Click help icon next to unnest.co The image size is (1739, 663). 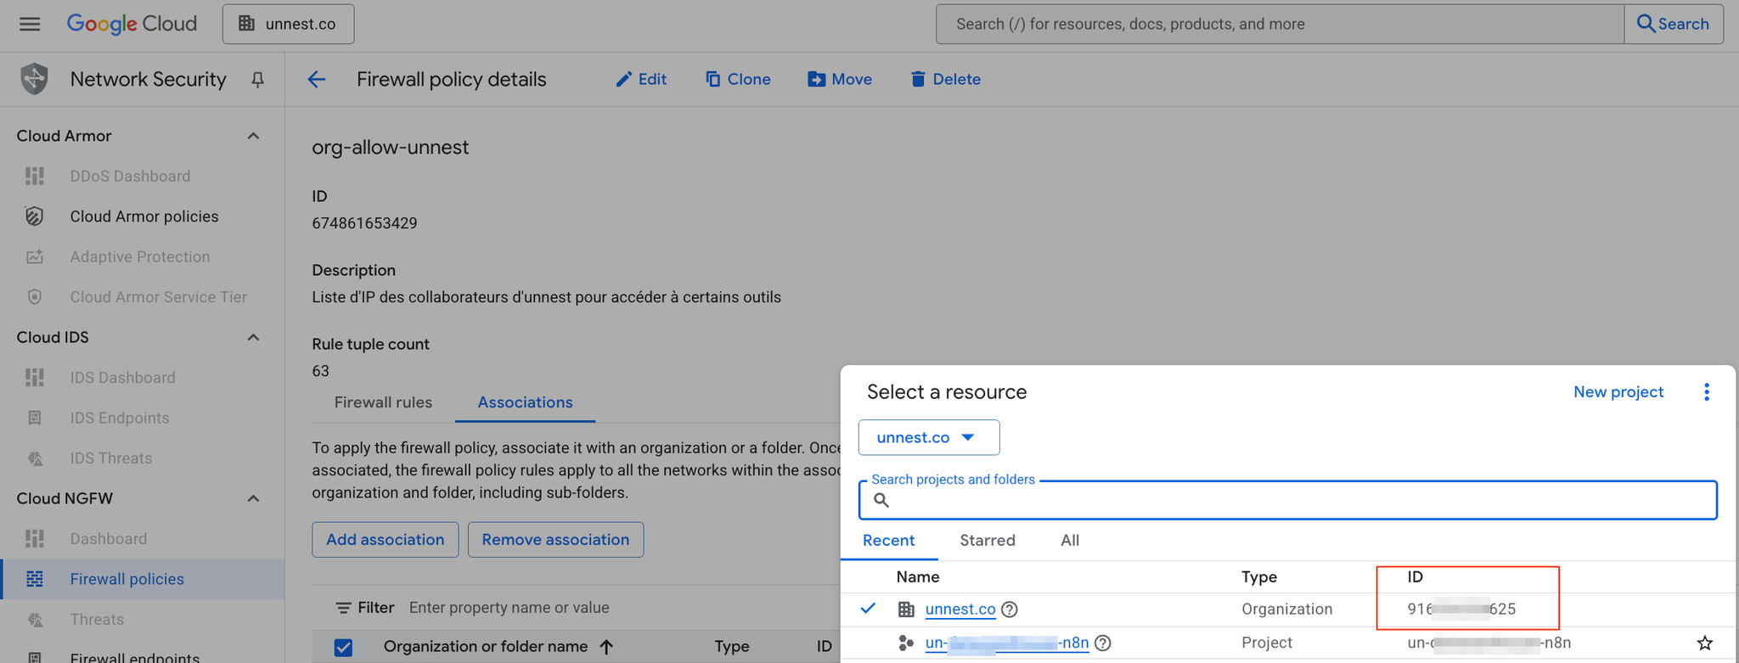pos(1009,609)
